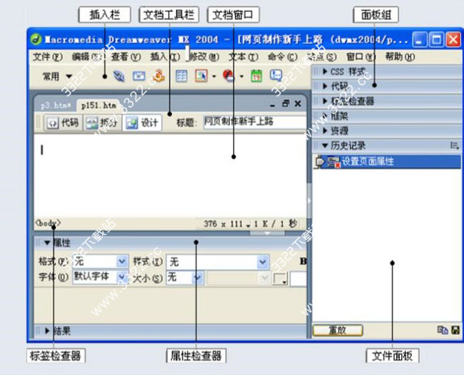Collapse the 属性 inspector panel
Viewport: 464px width, 375px height.
coord(47,243)
